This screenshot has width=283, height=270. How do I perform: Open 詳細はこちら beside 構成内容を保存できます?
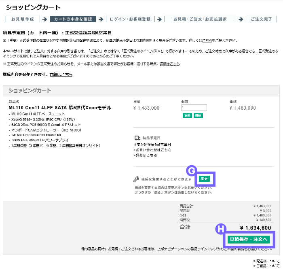[x=61, y=74]
